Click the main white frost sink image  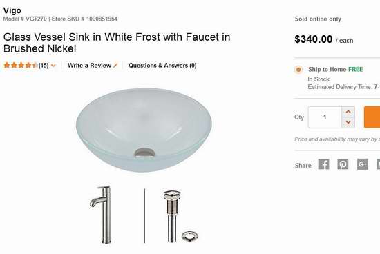144,130
